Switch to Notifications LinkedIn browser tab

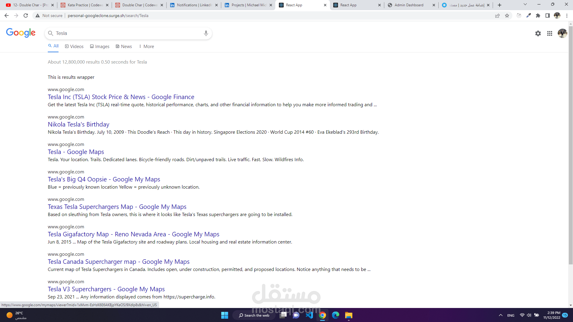pos(194,5)
